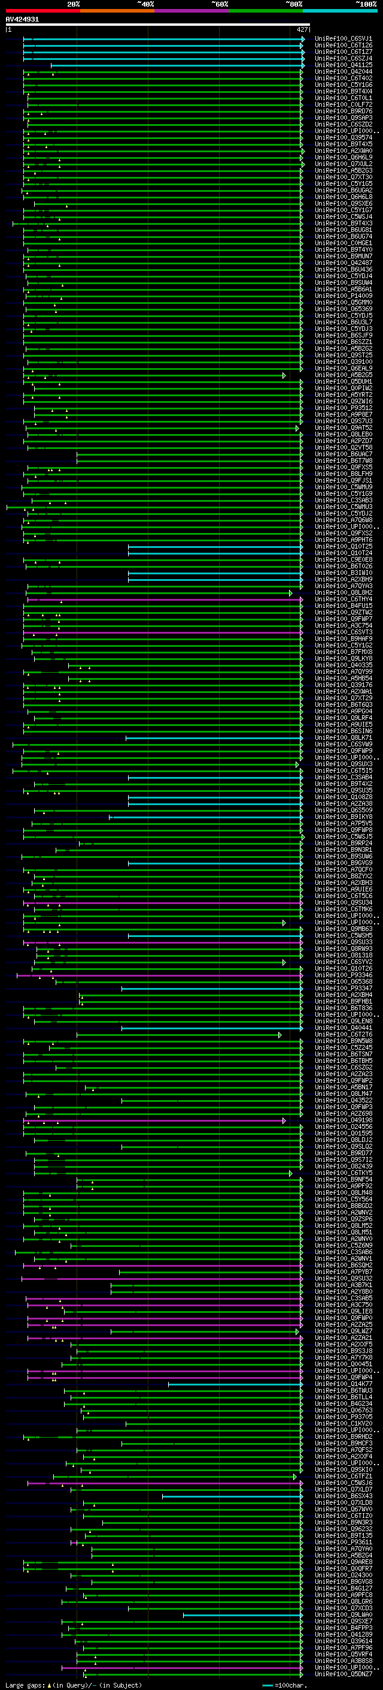Click the AV424931 query label
383x1690 pixels.
[22, 20]
